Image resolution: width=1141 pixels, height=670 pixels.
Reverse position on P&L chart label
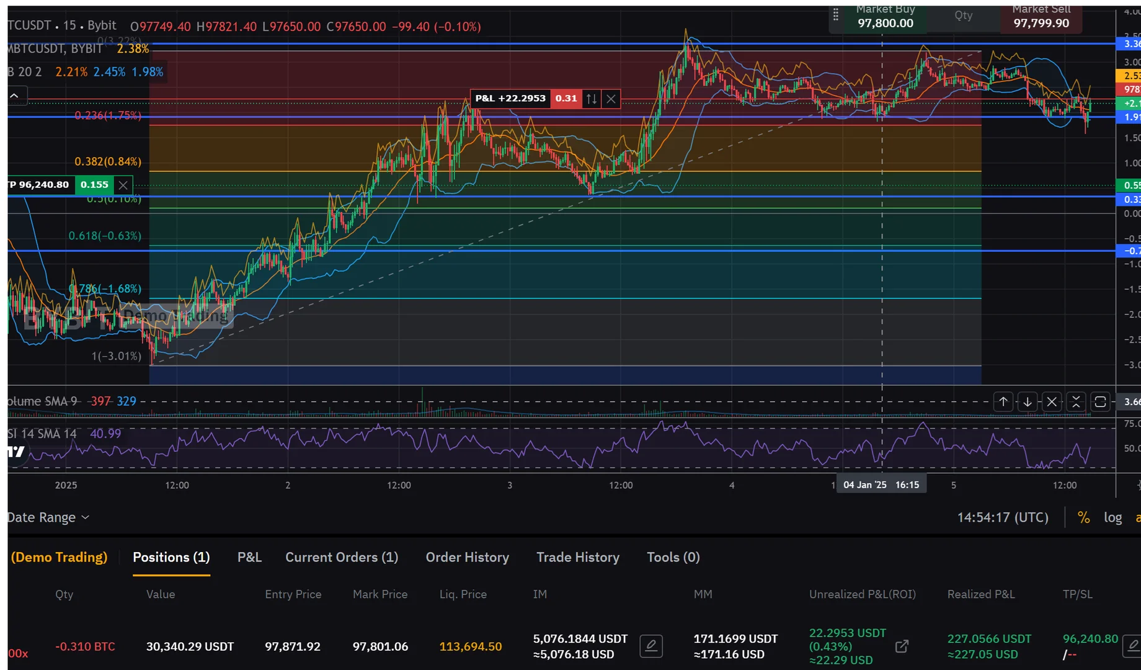pos(592,99)
